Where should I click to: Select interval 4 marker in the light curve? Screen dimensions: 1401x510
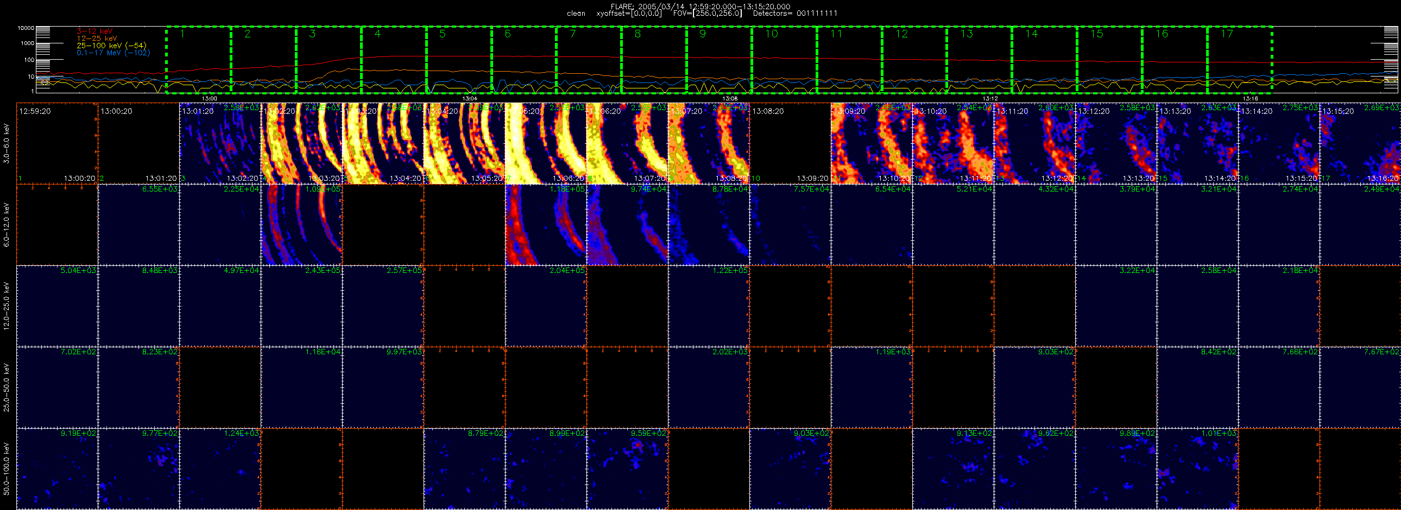point(377,34)
